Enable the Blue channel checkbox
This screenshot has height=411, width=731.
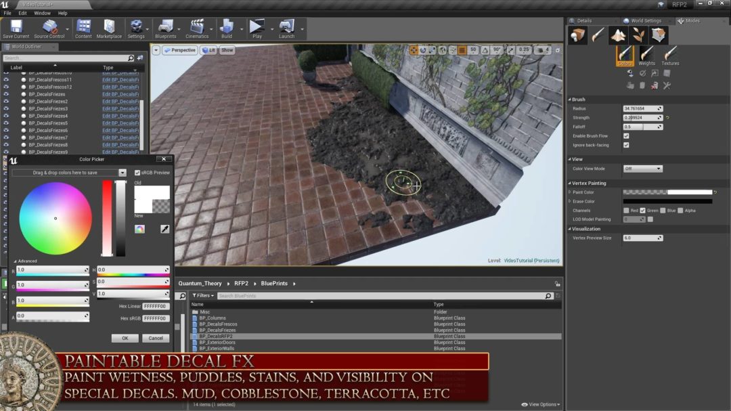(663, 211)
